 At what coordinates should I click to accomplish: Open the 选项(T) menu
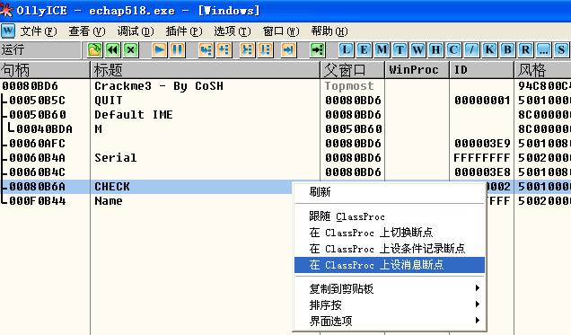pos(233,31)
